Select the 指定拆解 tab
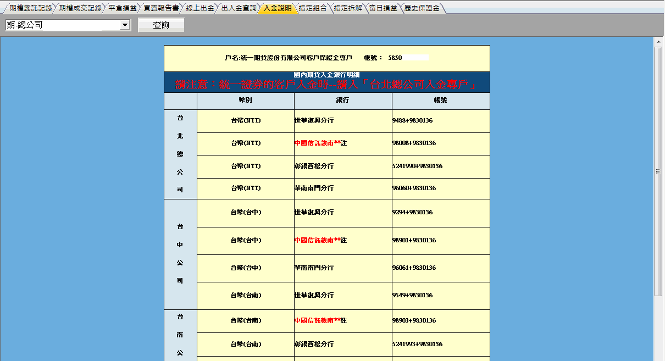The image size is (665, 361). click(x=348, y=8)
